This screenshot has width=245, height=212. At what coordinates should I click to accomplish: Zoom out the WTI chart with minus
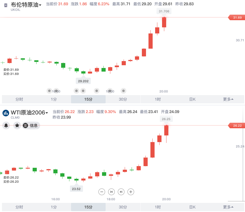102,192
